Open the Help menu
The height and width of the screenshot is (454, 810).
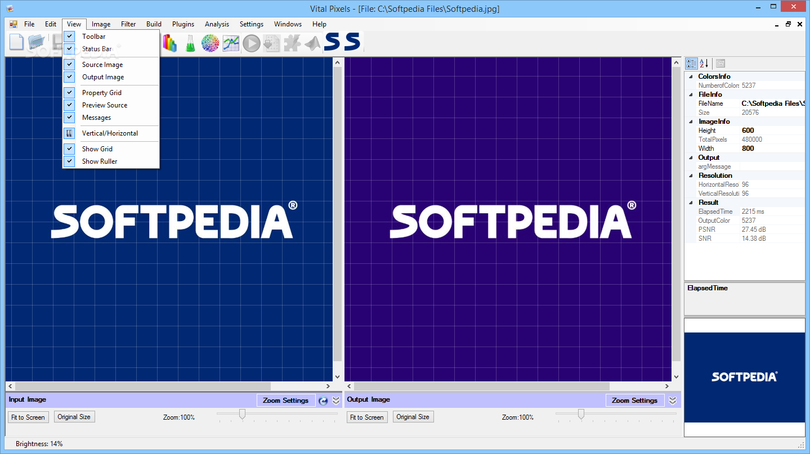pyautogui.click(x=319, y=24)
